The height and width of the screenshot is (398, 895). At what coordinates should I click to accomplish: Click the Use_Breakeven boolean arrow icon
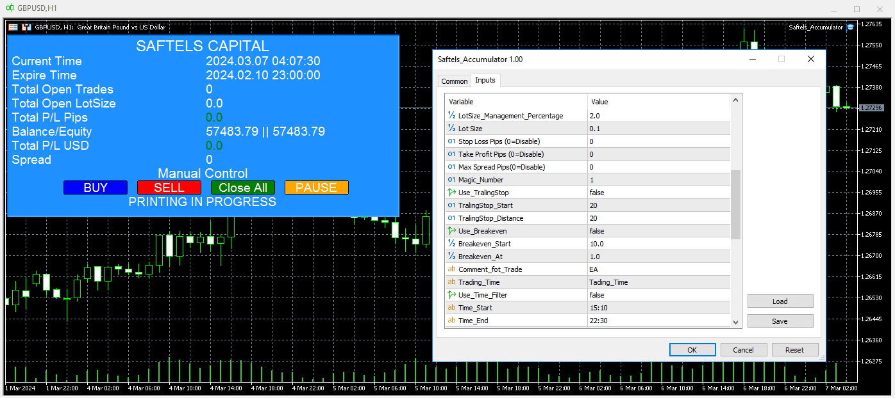point(451,231)
